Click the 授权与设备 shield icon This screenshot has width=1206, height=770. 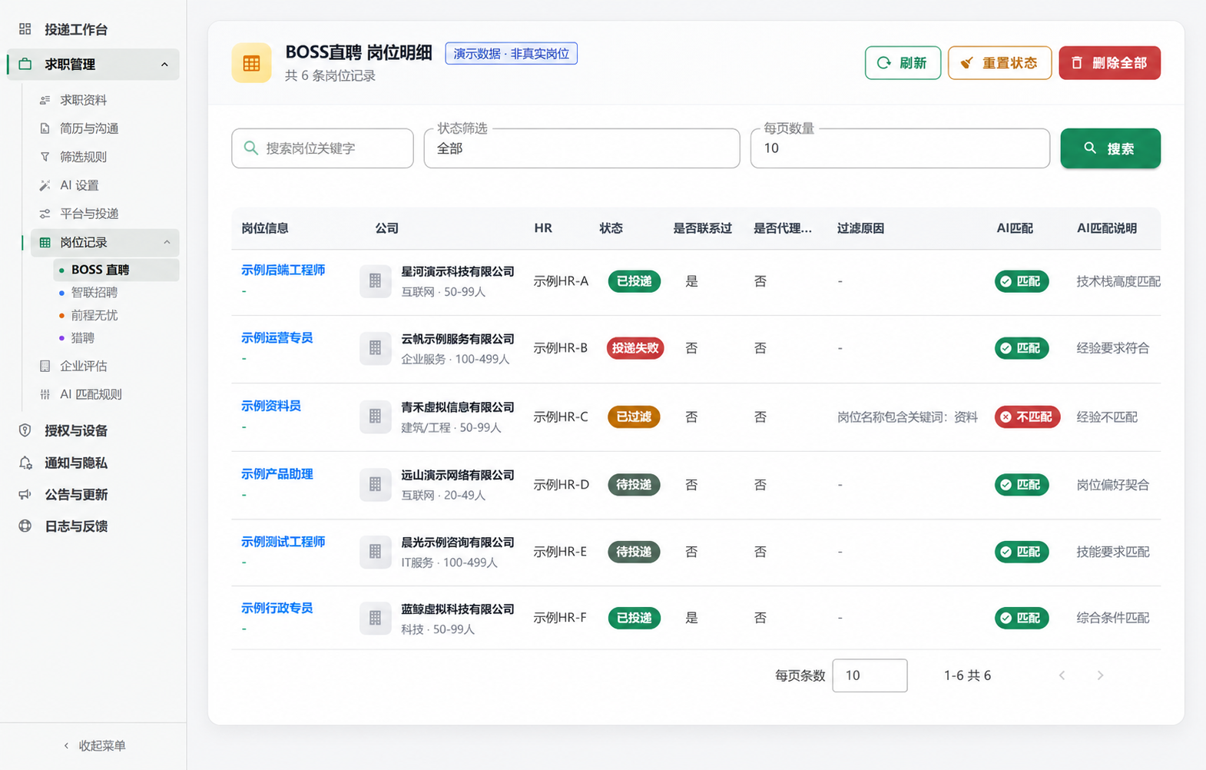(25, 430)
